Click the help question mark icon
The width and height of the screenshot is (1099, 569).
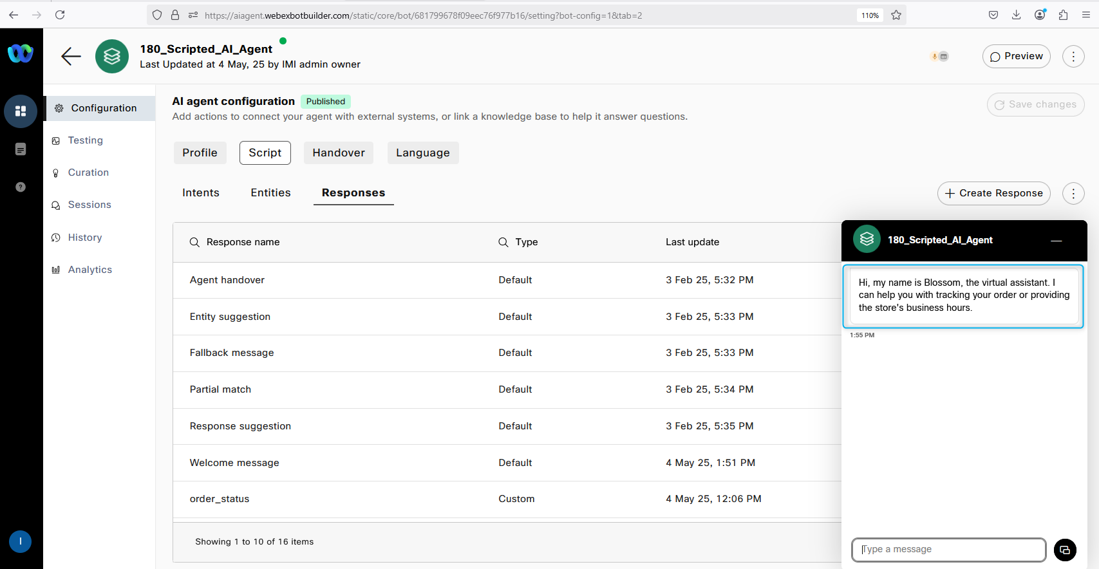[x=21, y=187]
